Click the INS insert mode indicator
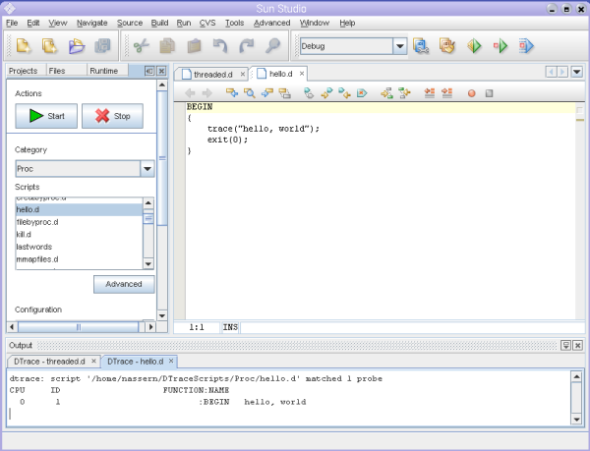Screen dimensions: 590x451 230,327
